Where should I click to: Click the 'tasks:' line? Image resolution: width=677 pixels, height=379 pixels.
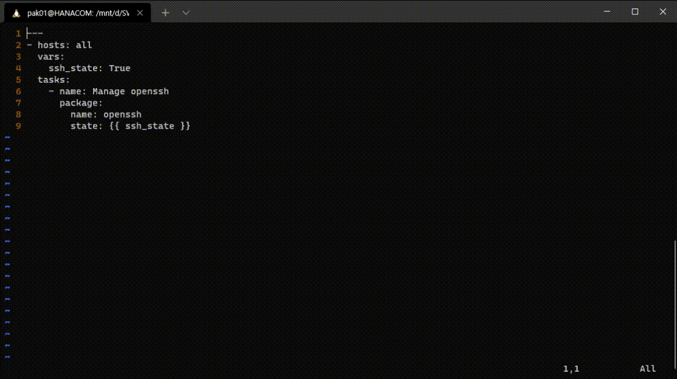(54, 80)
